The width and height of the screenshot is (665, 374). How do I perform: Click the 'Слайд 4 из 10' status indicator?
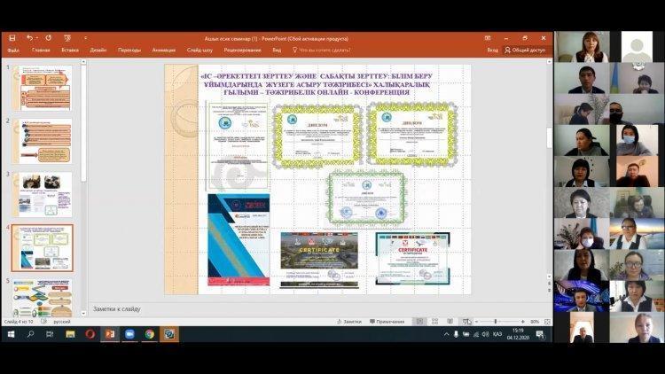click(19, 322)
